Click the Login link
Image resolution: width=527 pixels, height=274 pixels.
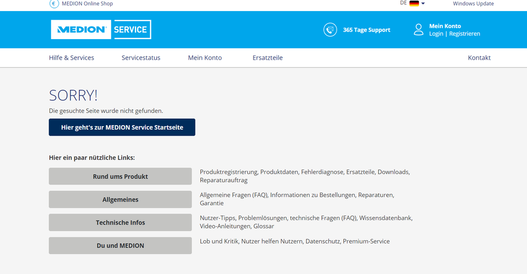pyautogui.click(x=436, y=34)
